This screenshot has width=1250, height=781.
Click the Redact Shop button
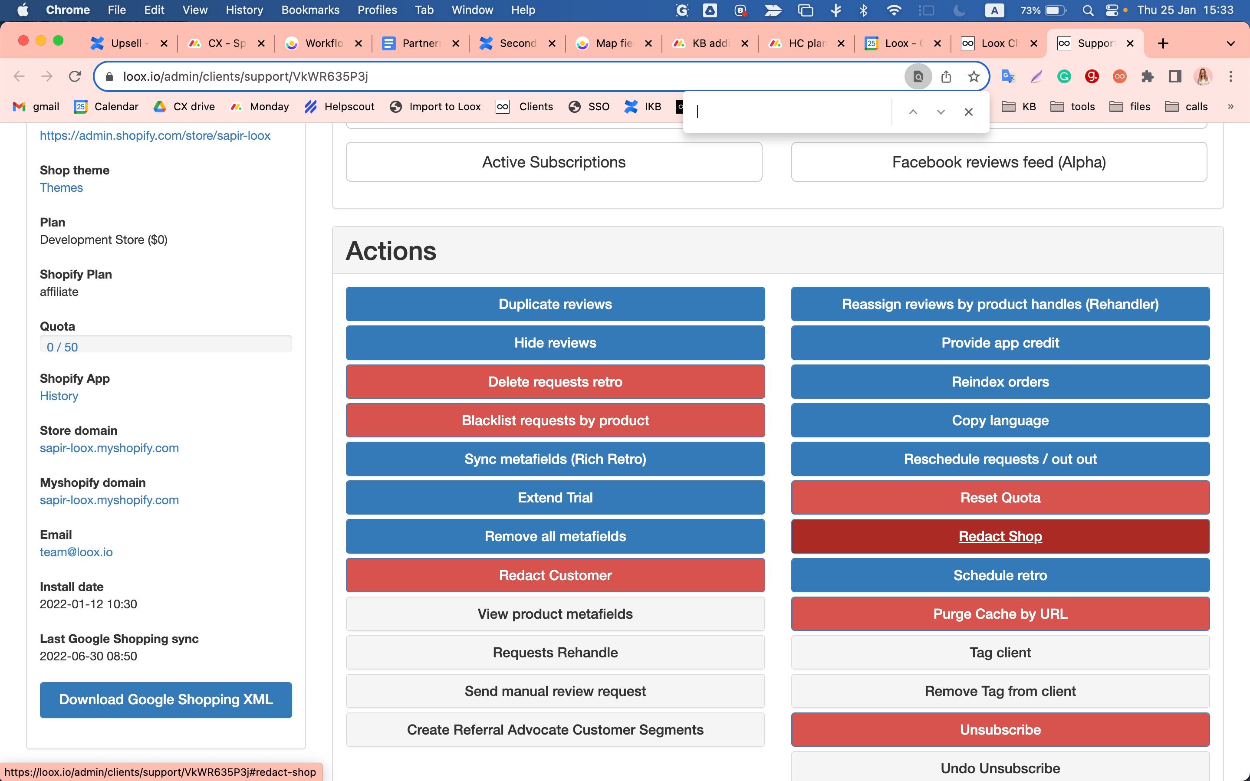point(1000,536)
